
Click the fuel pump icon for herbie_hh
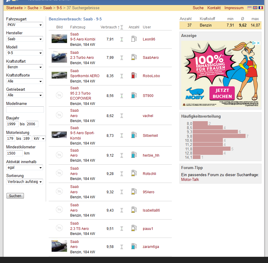pos(134,155)
